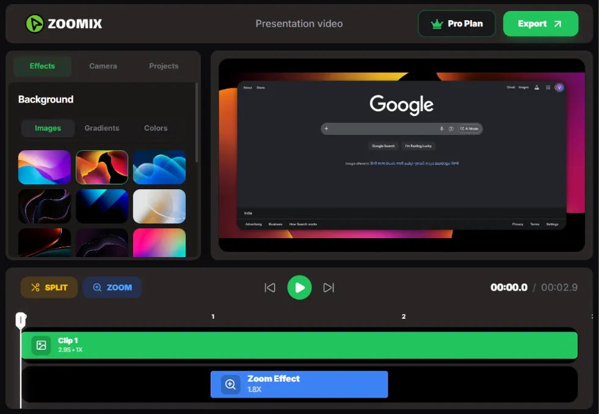Switch to the Camera tab
Image resolution: width=599 pixels, height=414 pixels.
103,66
